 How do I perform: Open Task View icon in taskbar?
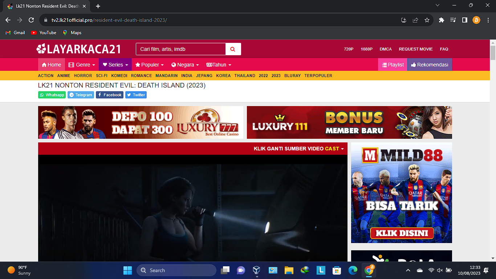click(x=225, y=270)
